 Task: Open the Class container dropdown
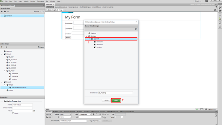[85, 114]
